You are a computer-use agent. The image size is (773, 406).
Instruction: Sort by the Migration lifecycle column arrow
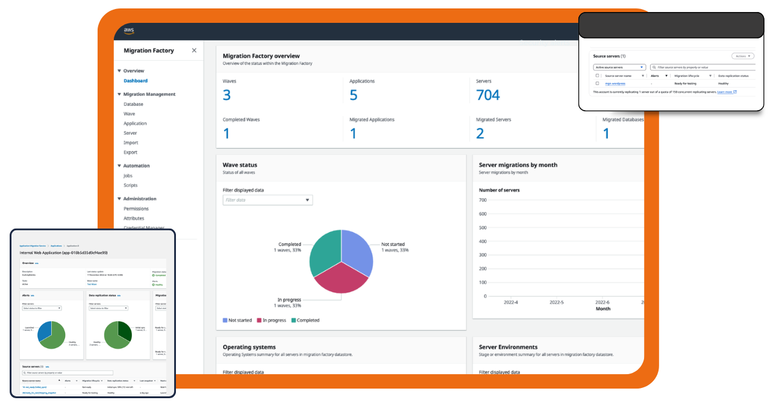(x=711, y=76)
